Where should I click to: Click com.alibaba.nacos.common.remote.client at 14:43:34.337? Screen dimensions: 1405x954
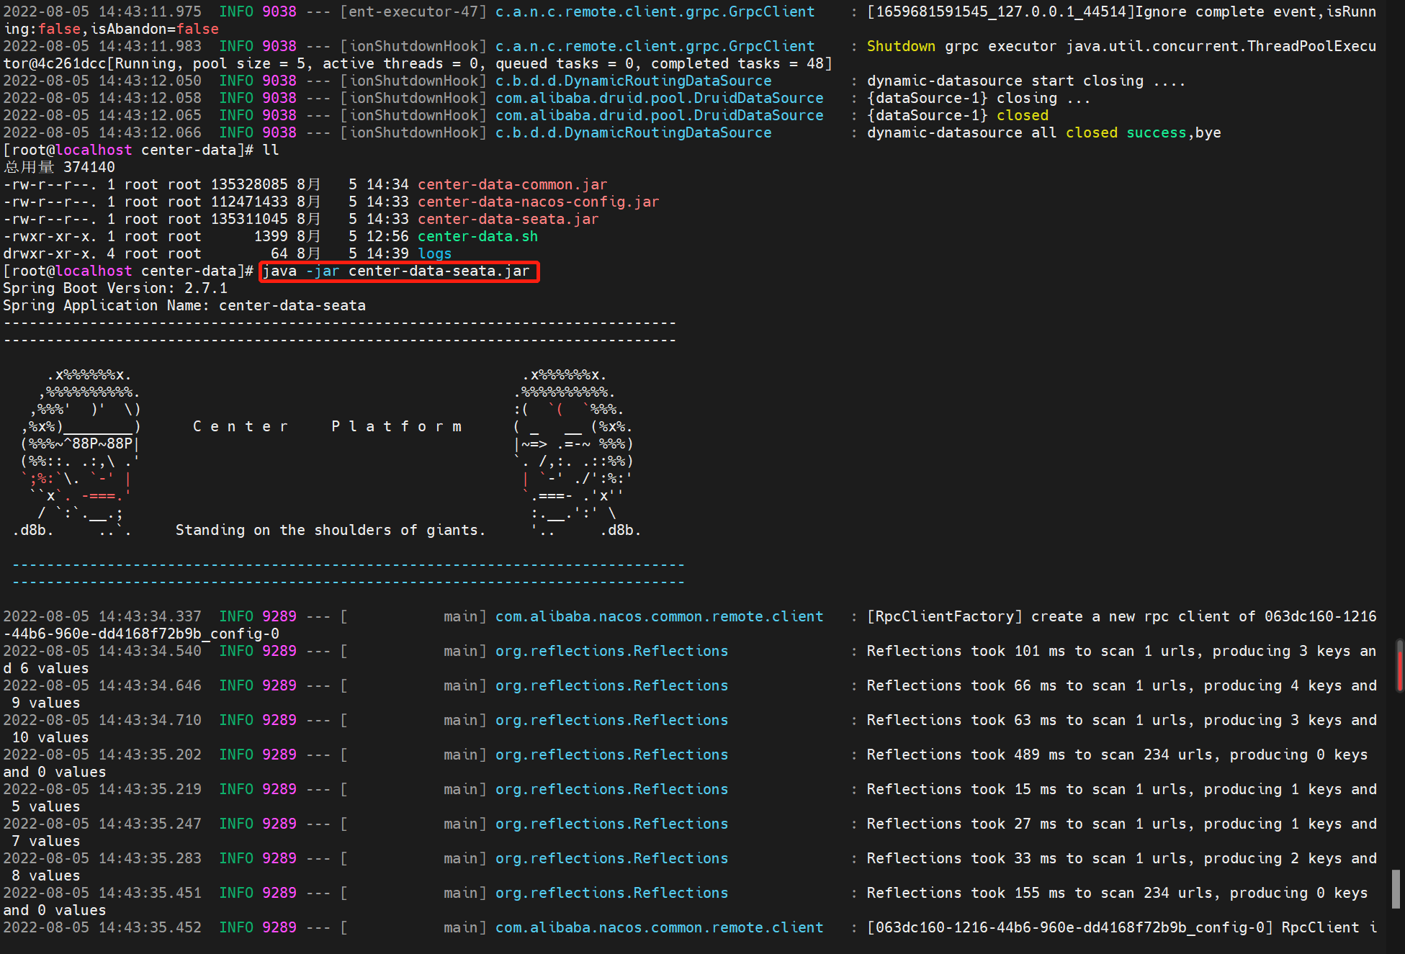pyautogui.click(x=659, y=616)
